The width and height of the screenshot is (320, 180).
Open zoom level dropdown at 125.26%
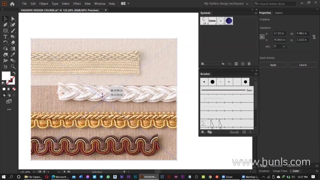point(34,172)
